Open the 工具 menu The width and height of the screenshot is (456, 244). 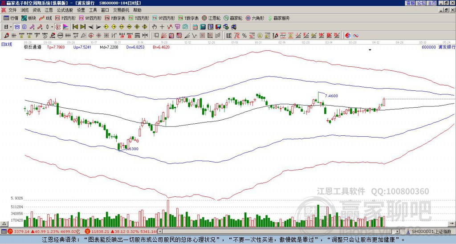tap(93, 10)
